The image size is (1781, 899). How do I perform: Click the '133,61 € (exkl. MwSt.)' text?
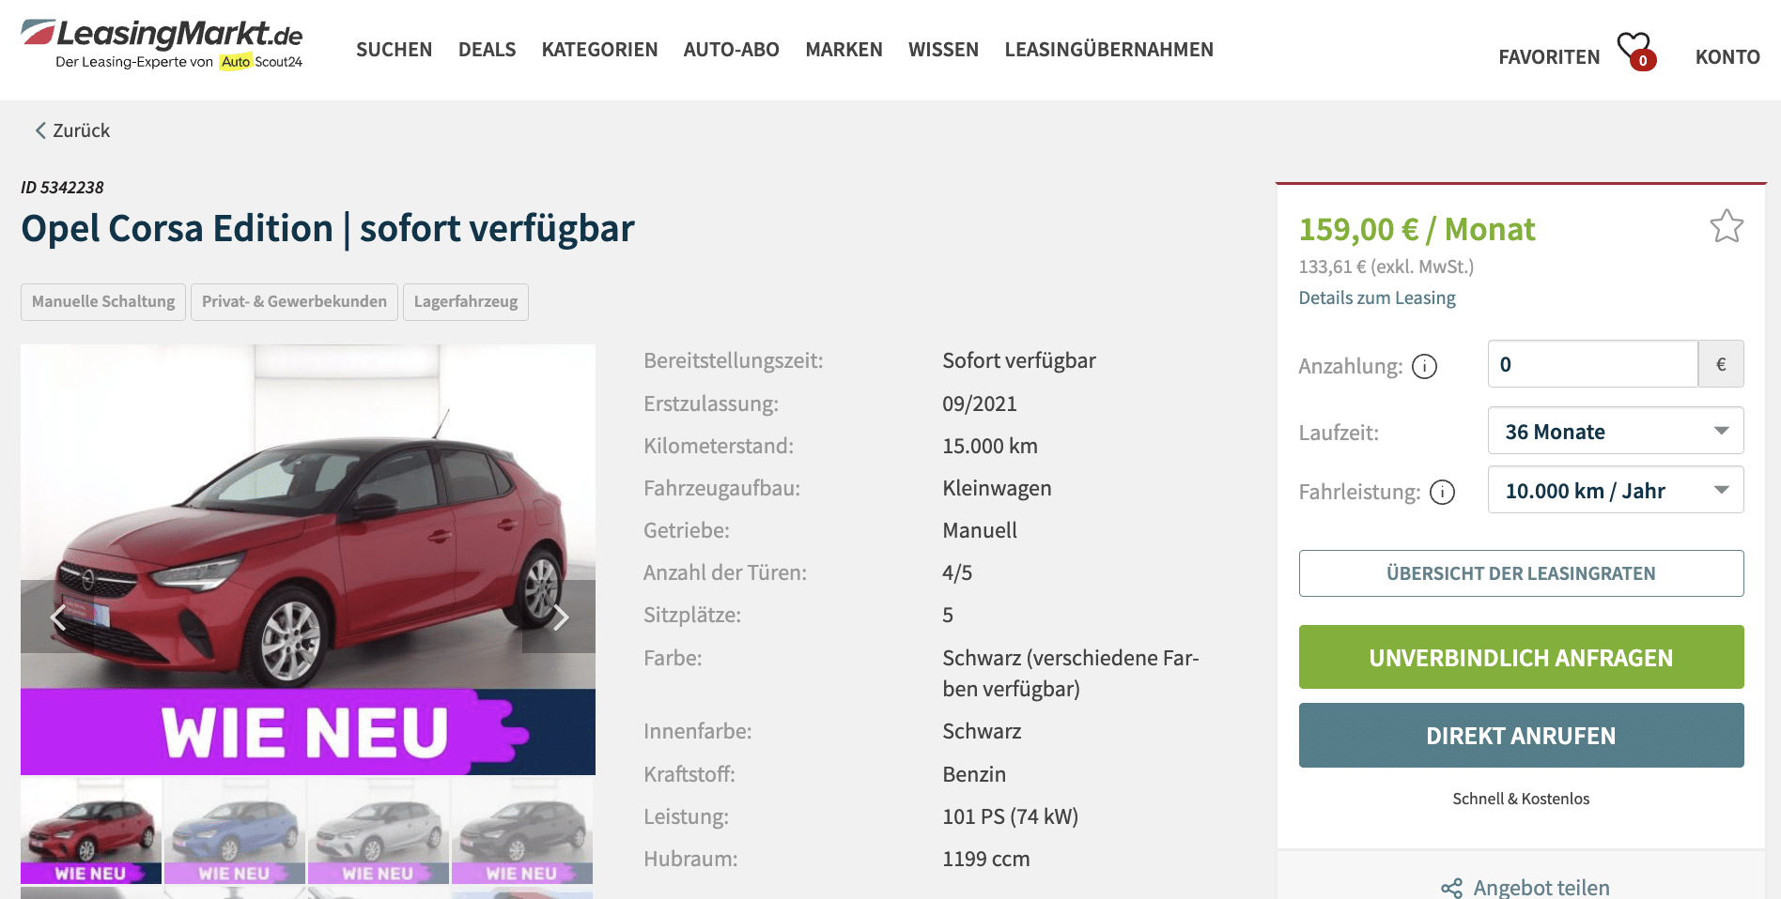pos(1386,267)
